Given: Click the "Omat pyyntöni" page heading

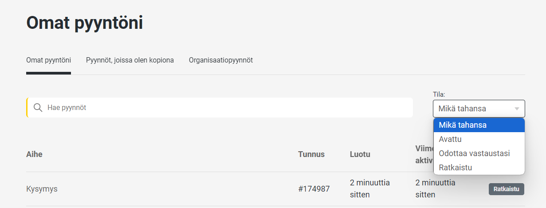Looking at the screenshot, I should pos(85,23).
